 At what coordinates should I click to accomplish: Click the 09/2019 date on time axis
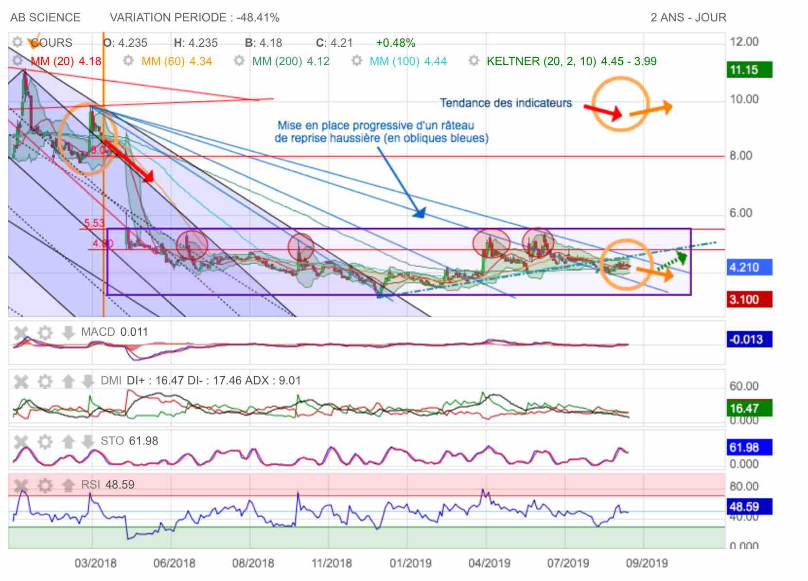[x=647, y=563]
